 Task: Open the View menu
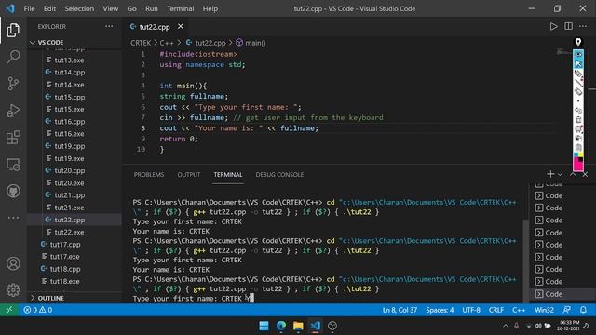(110, 8)
